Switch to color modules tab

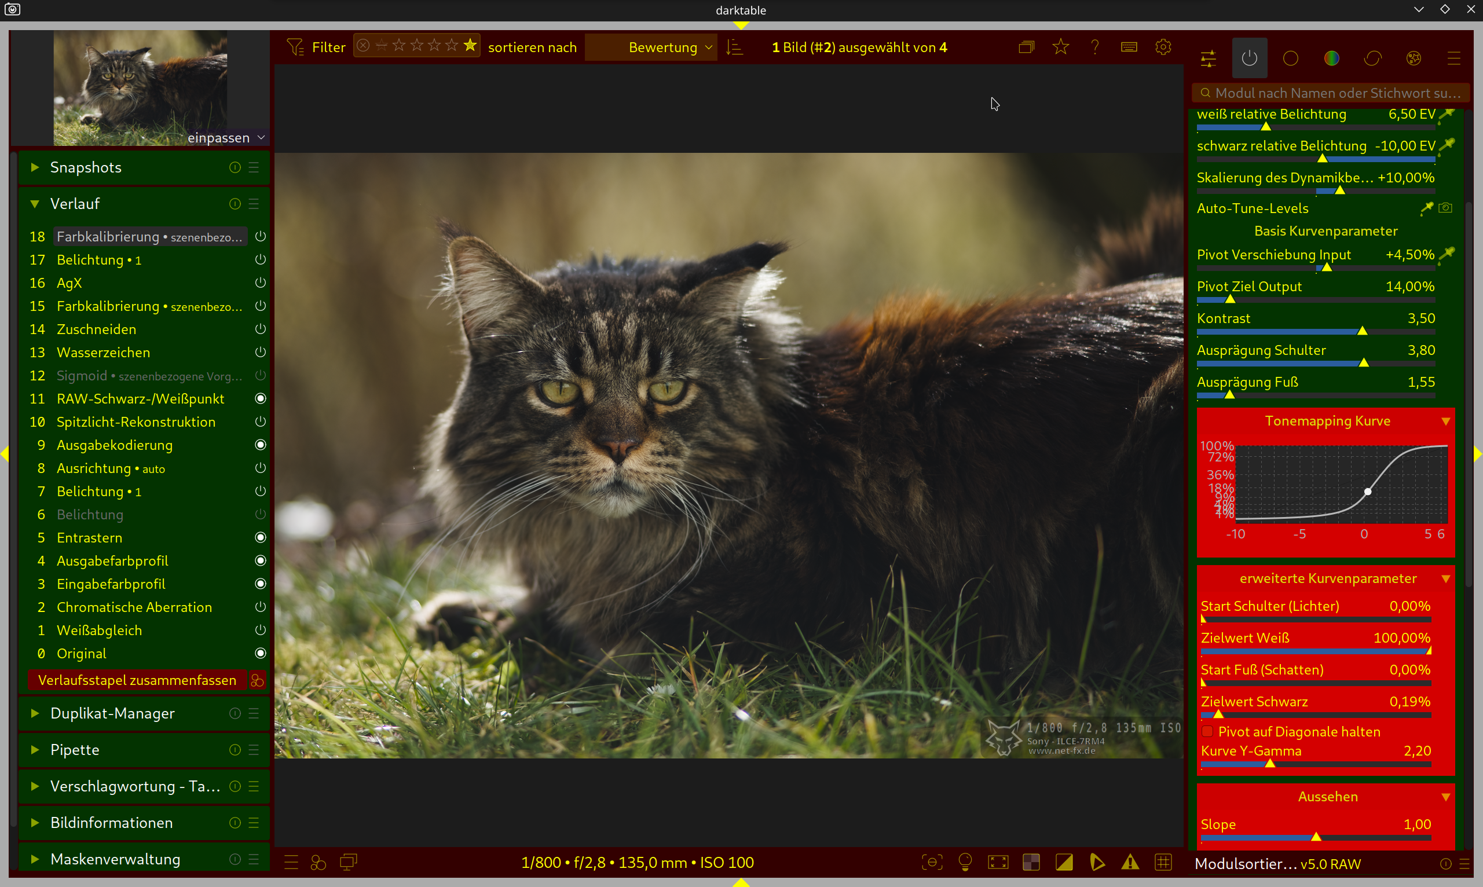1332,58
